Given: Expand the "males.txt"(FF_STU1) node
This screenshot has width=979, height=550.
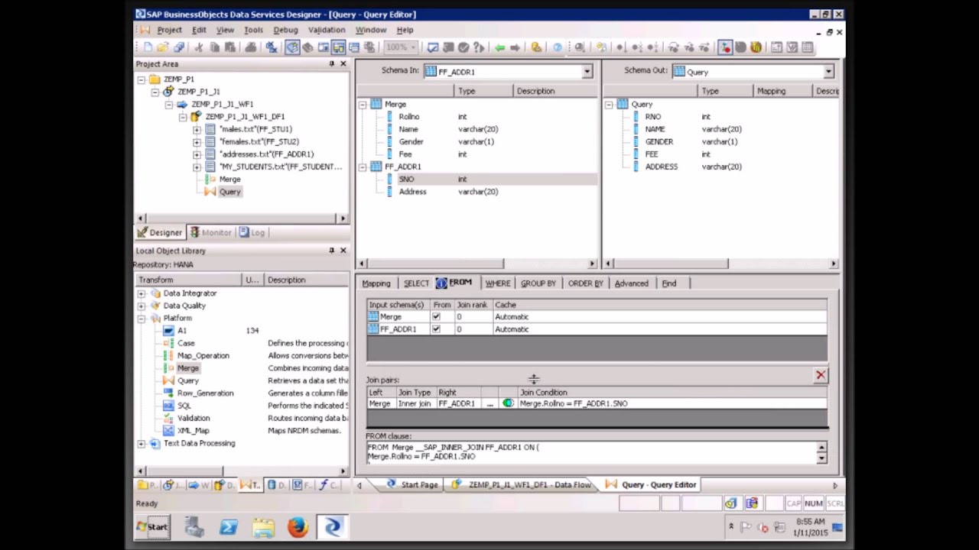Looking at the screenshot, I should point(197,129).
